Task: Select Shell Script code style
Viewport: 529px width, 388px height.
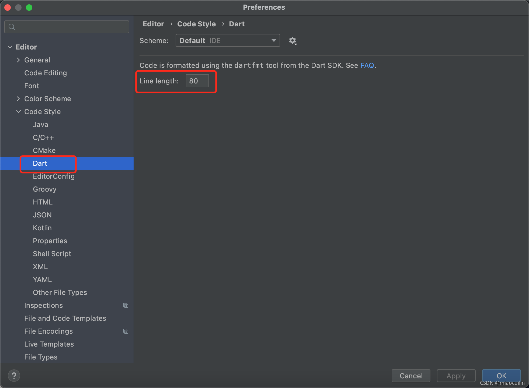Action: (x=52, y=254)
